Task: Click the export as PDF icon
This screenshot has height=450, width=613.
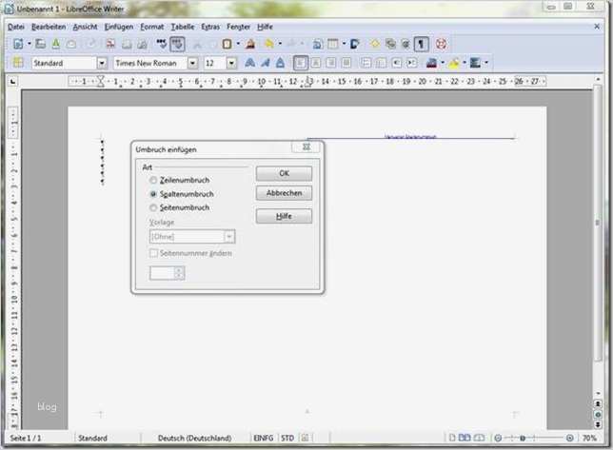Action: coord(110,44)
